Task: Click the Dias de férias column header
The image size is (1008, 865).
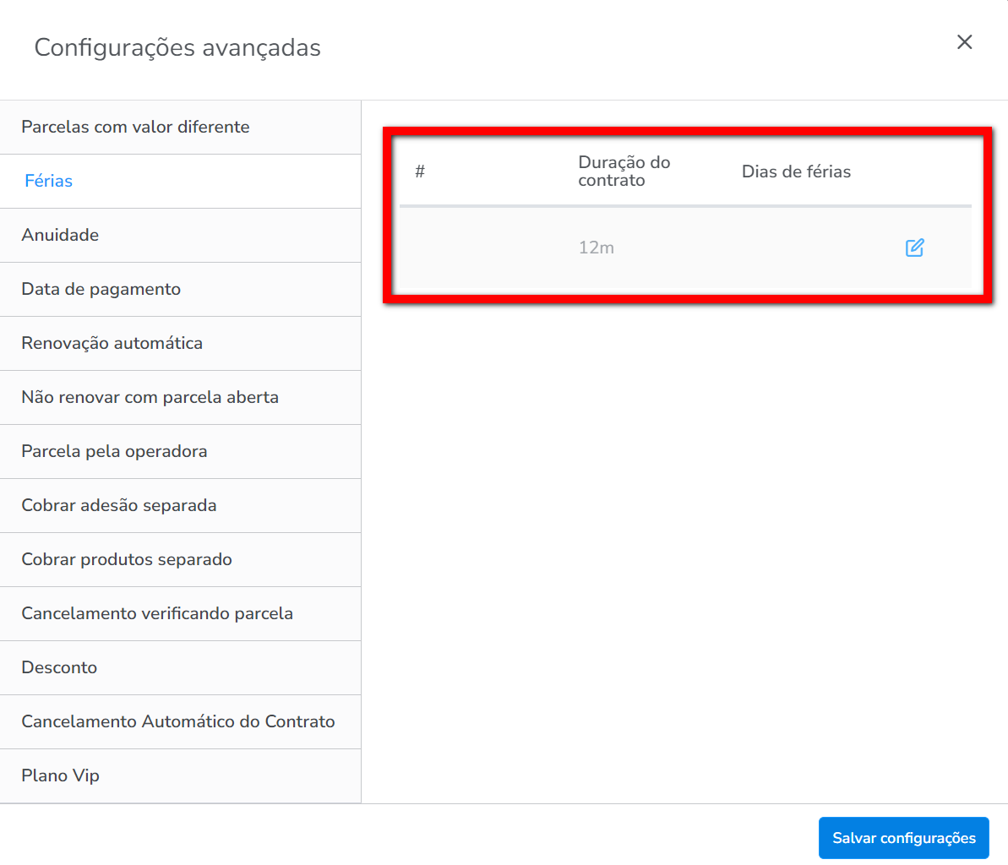Action: [x=796, y=171]
